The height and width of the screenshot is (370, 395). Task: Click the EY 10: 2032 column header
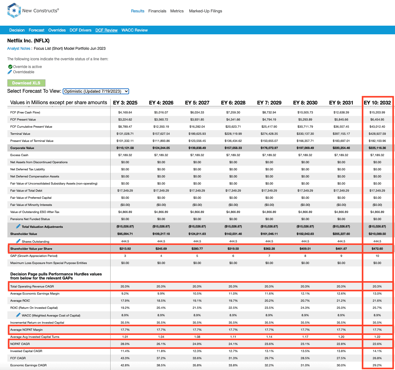click(x=377, y=103)
